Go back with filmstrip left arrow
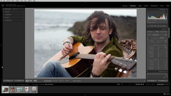This screenshot has height=96, width=171. tap(12, 84)
